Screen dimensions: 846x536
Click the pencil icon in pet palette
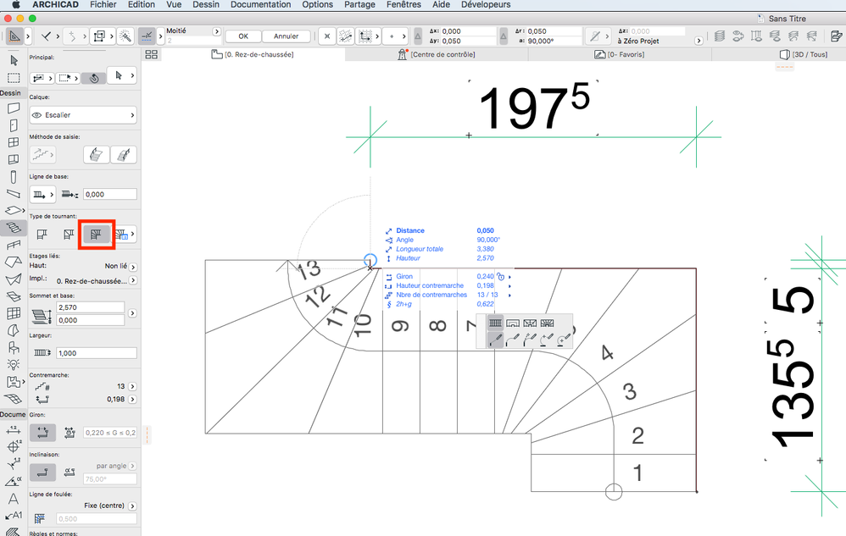coord(495,340)
